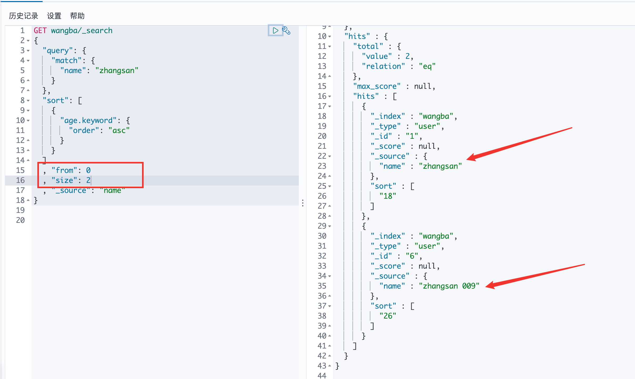Image resolution: width=635 pixels, height=379 pixels.
Task: Collapse the "age.keyword" block on line 10
Action: tap(28, 120)
